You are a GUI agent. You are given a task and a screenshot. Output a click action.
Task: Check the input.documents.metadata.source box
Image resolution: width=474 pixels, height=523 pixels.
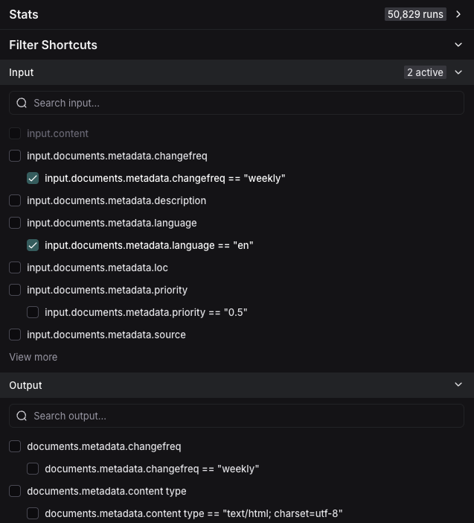tap(15, 335)
